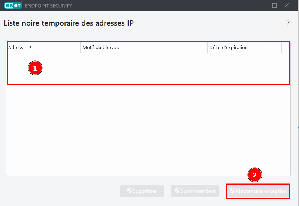Sort by the Adresse IP column header
The width and height of the screenshot is (299, 206).
[44, 48]
